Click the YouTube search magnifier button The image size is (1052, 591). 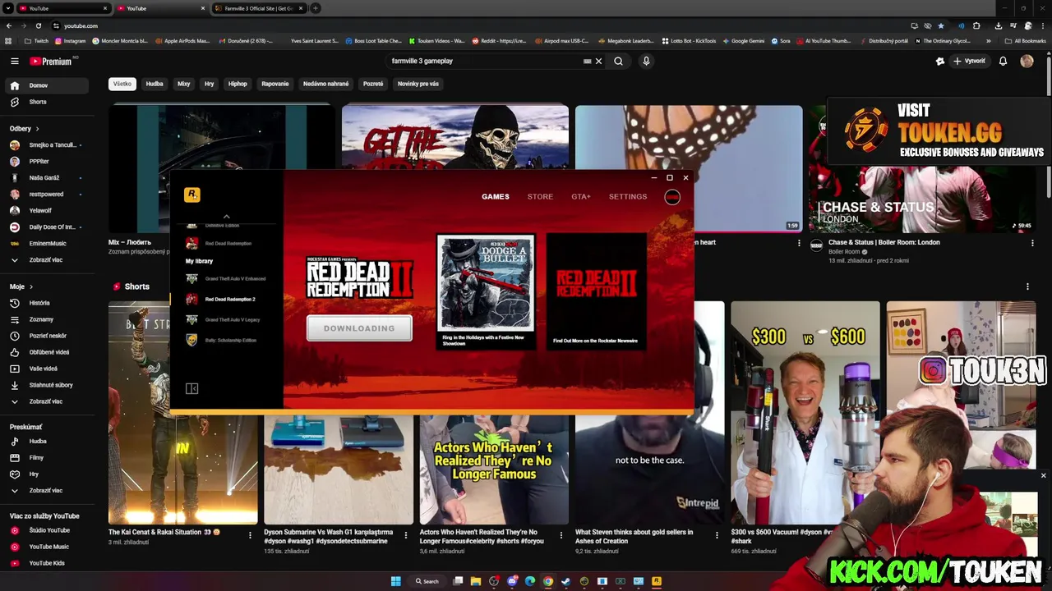pyautogui.click(x=619, y=61)
